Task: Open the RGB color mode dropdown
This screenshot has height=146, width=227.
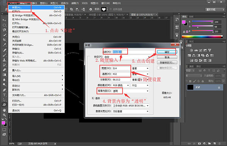Action: (x=121, y=85)
